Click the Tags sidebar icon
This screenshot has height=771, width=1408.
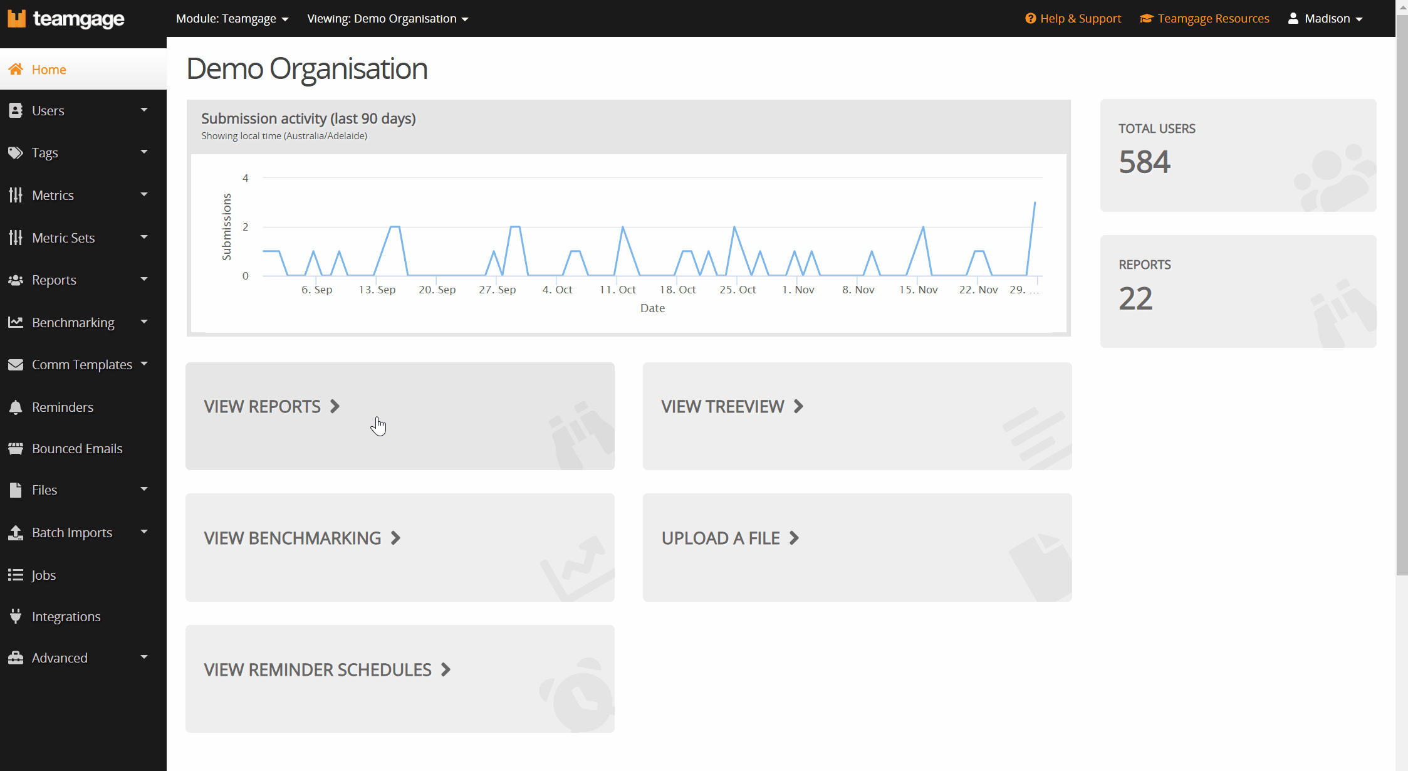(x=16, y=153)
